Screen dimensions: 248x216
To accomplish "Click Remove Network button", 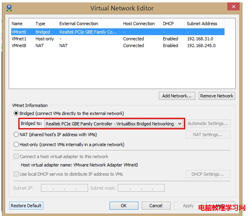I will pyautogui.click(x=217, y=96).
